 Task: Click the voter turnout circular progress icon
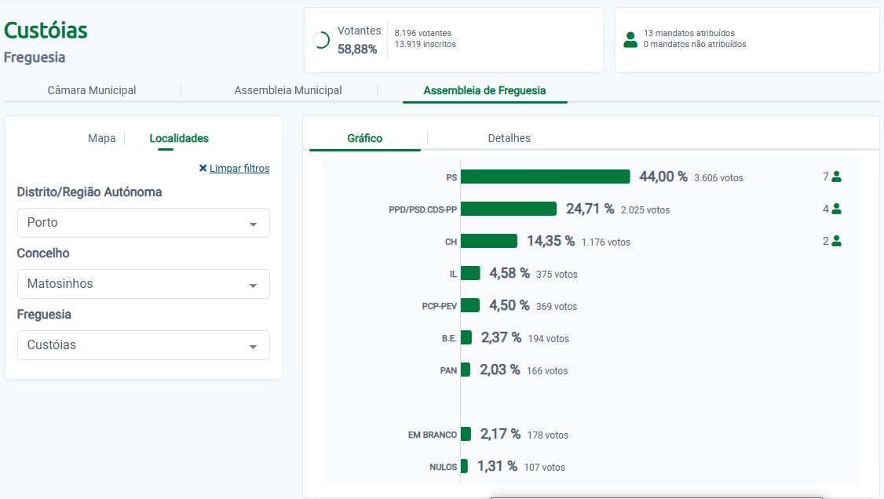point(321,41)
